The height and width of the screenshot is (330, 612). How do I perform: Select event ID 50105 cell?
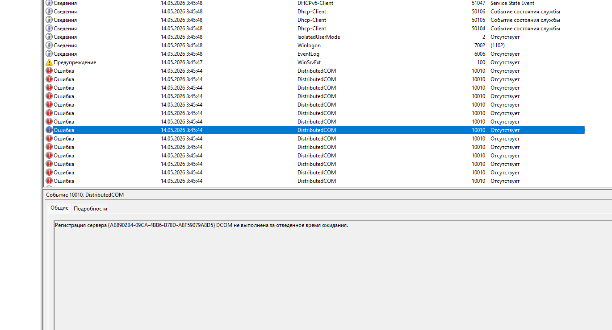tap(478, 20)
